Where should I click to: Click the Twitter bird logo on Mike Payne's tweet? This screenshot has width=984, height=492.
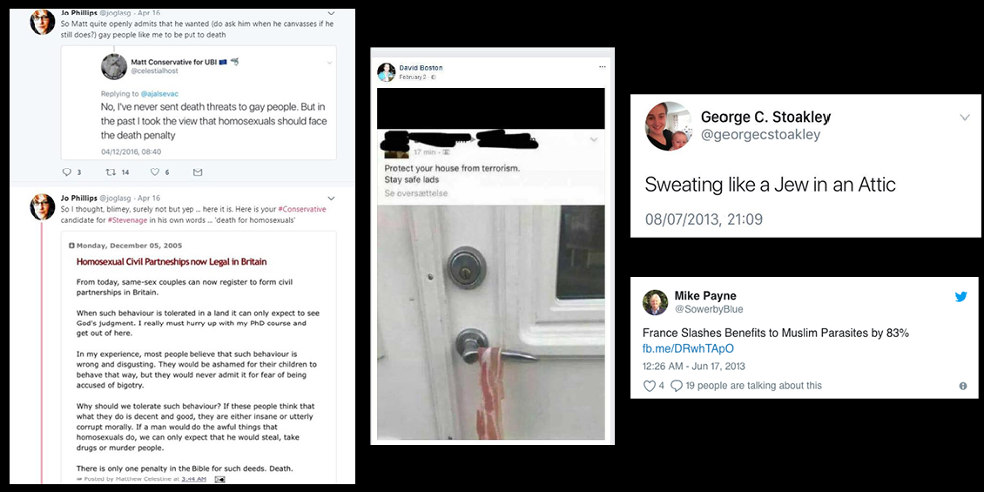[960, 297]
